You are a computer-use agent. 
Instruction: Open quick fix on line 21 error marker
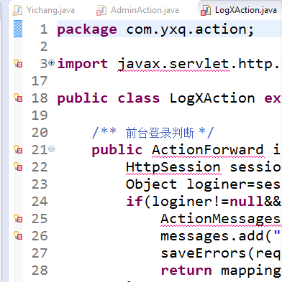click(x=18, y=149)
